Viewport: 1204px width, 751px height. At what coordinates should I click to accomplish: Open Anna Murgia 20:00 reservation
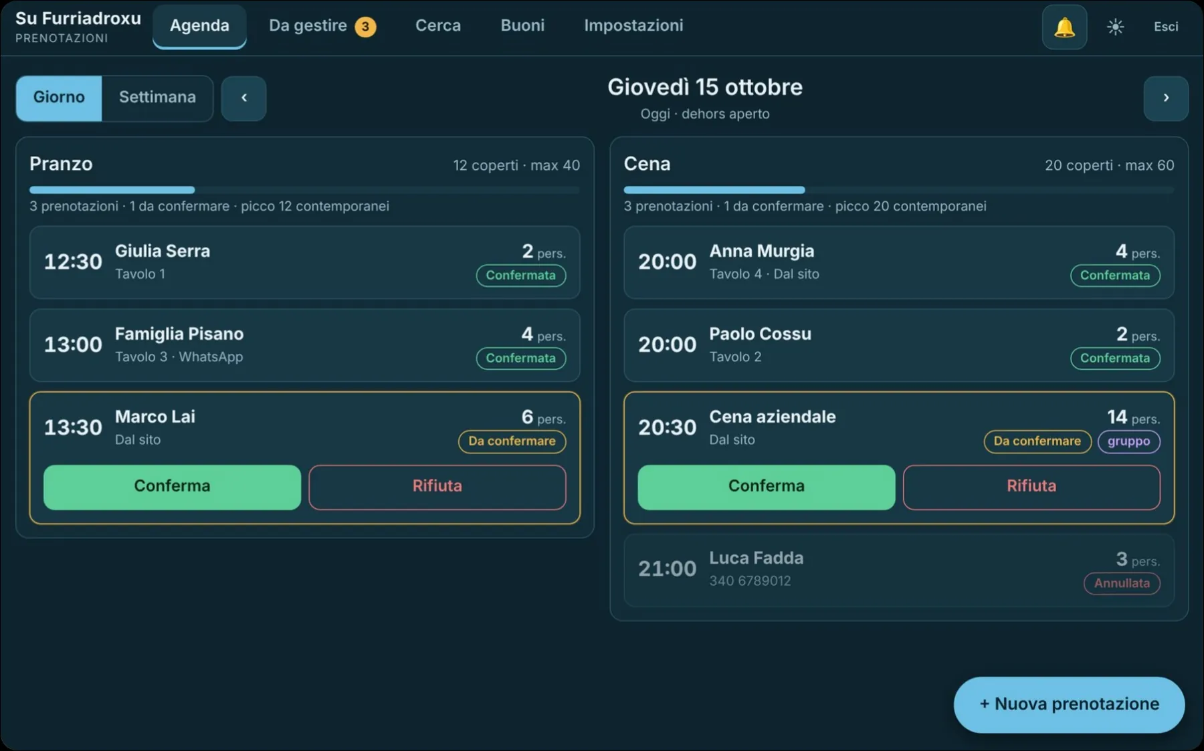[x=899, y=262]
